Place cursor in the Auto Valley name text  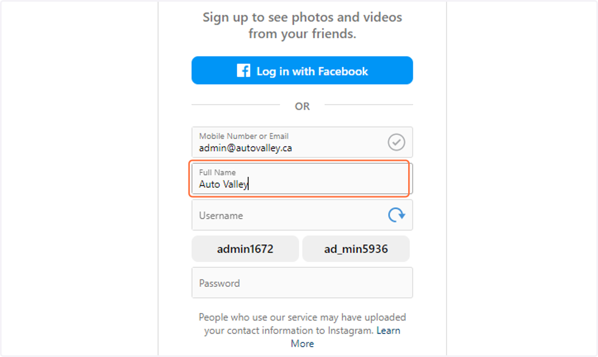pos(224,184)
